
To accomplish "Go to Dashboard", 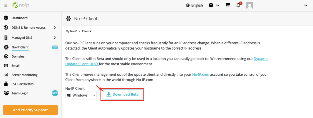I will [20, 18].
